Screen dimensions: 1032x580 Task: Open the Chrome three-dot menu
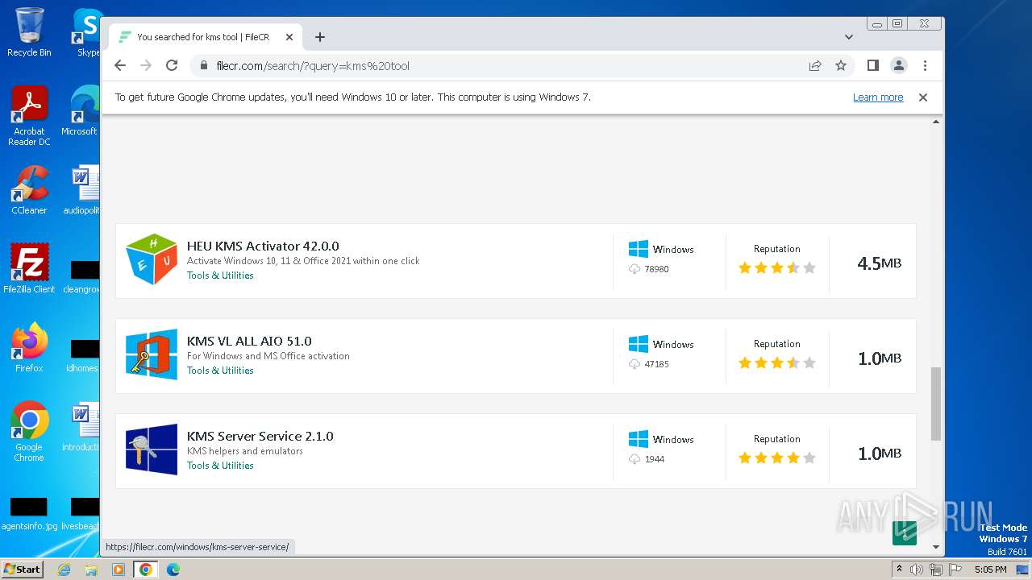pyautogui.click(x=925, y=66)
